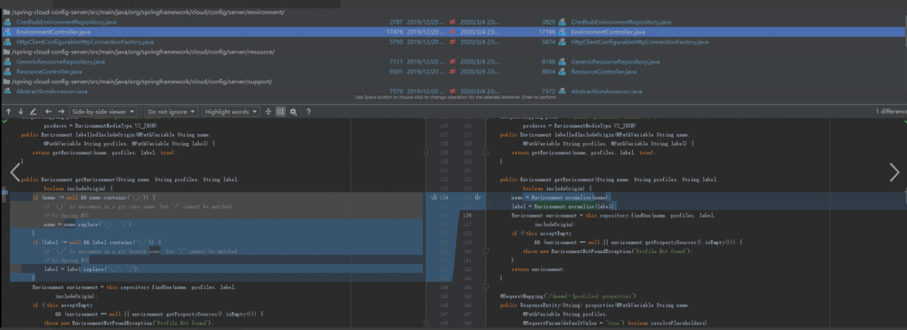Click left line 'label = label.replace' code
This screenshot has width=907, height=330.
pos(92,268)
